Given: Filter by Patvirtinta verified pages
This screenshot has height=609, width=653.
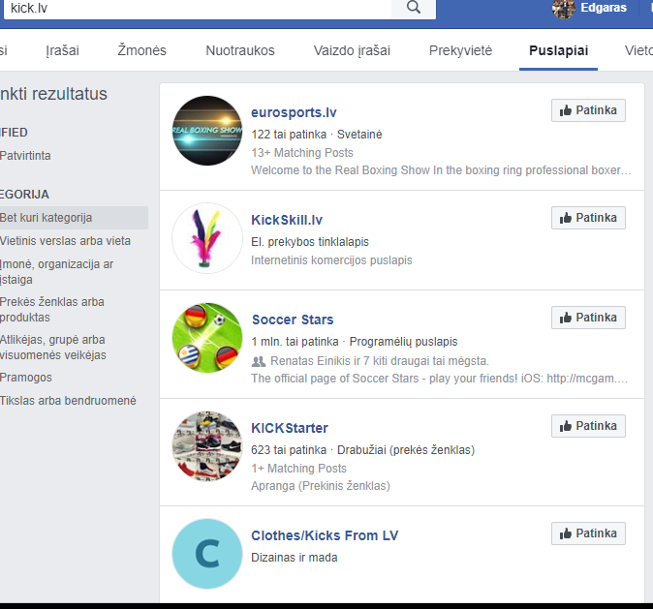Looking at the screenshot, I should [x=25, y=156].
